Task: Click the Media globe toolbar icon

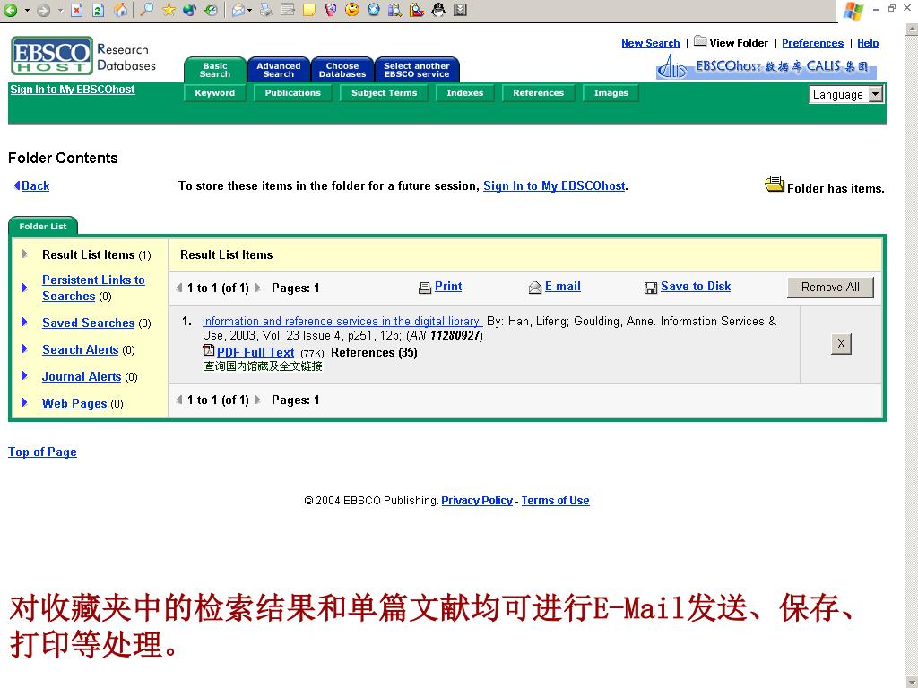Action: click(190, 9)
